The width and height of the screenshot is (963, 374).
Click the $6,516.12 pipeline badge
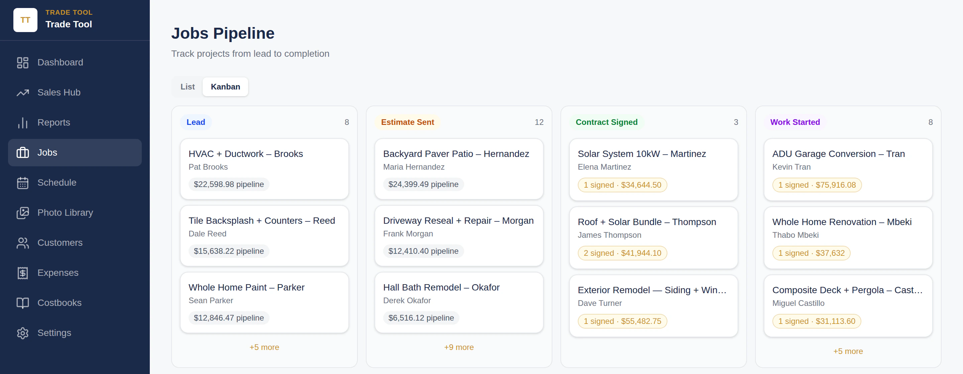tap(421, 318)
